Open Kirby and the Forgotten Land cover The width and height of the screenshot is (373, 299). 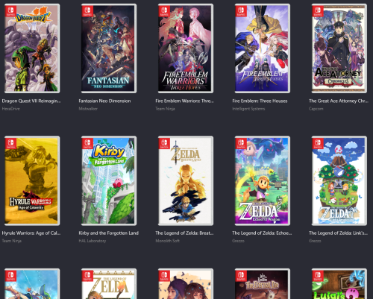pyautogui.click(x=109, y=180)
